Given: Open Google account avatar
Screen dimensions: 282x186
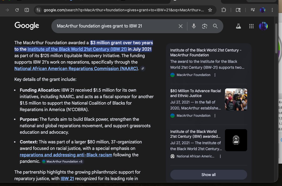Looking at the screenshot, I should 263,26.
